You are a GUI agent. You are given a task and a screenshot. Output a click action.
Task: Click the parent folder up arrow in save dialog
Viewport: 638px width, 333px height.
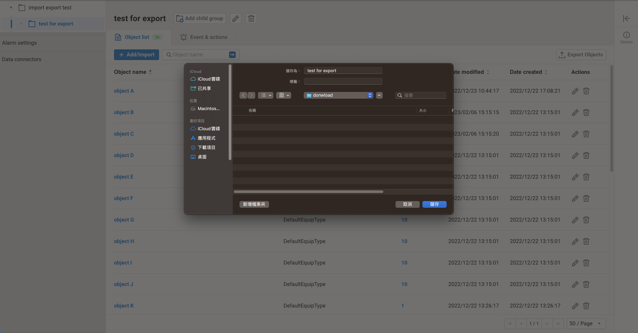tap(379, 95)
